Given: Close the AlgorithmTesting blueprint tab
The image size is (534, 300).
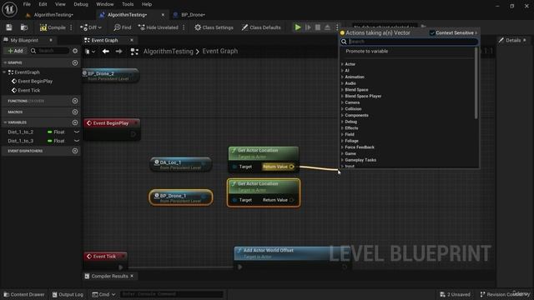Looking at the screenshot, I should coord(163,15).
